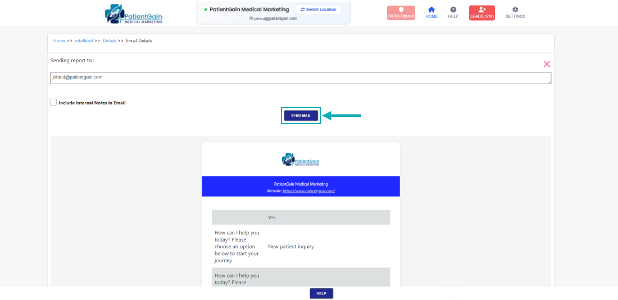Click the Home breadcrumb link
Viewport: 618px width, 300px height.
point(59,40)
